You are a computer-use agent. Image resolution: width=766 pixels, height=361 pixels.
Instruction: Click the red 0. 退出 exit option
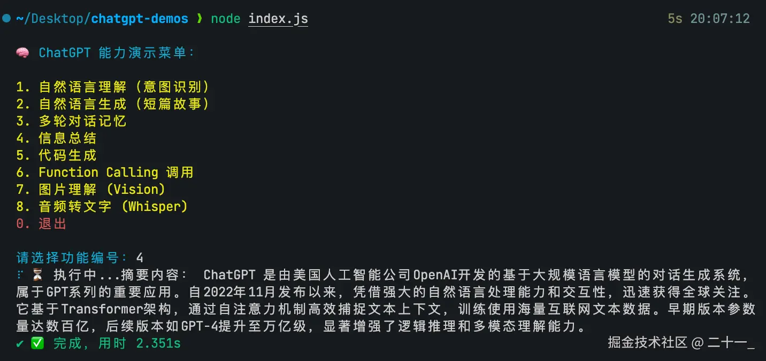tap(41, 224)
